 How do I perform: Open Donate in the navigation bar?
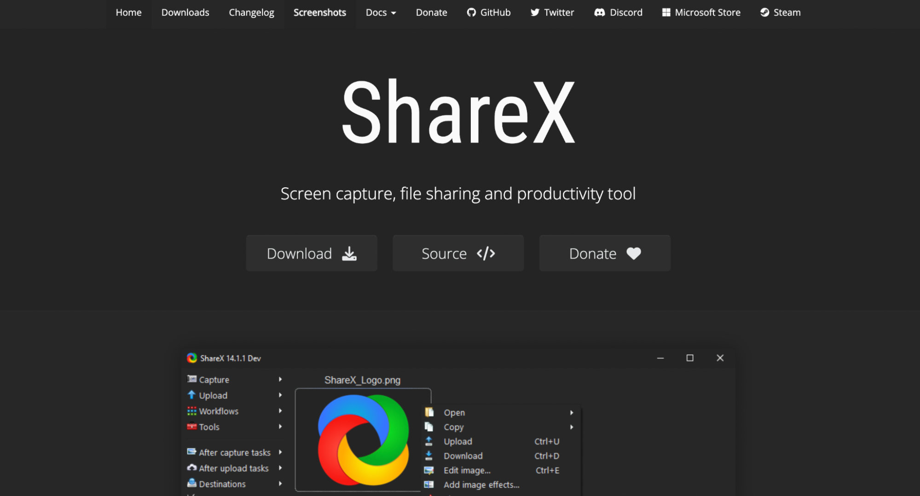point(431,12)
